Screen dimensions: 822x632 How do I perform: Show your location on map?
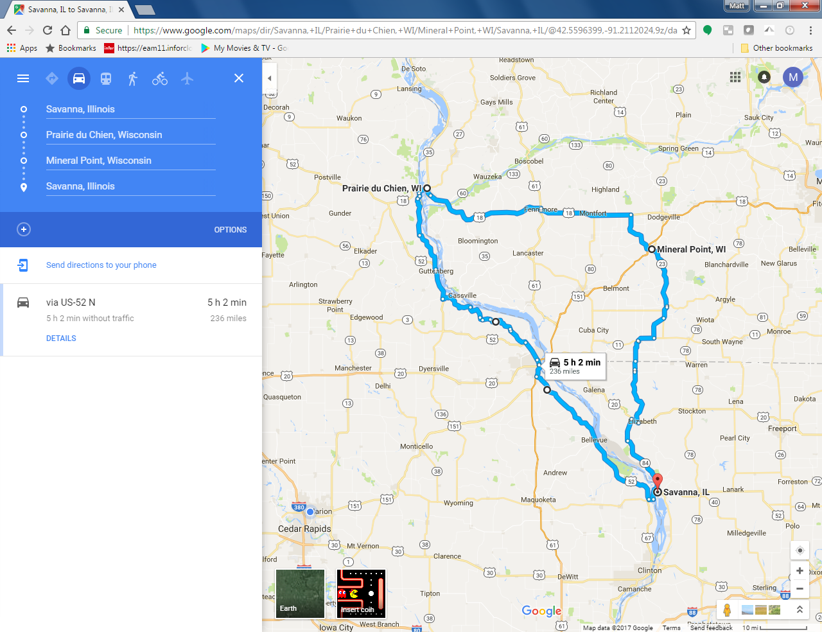[x=800, y=550]
